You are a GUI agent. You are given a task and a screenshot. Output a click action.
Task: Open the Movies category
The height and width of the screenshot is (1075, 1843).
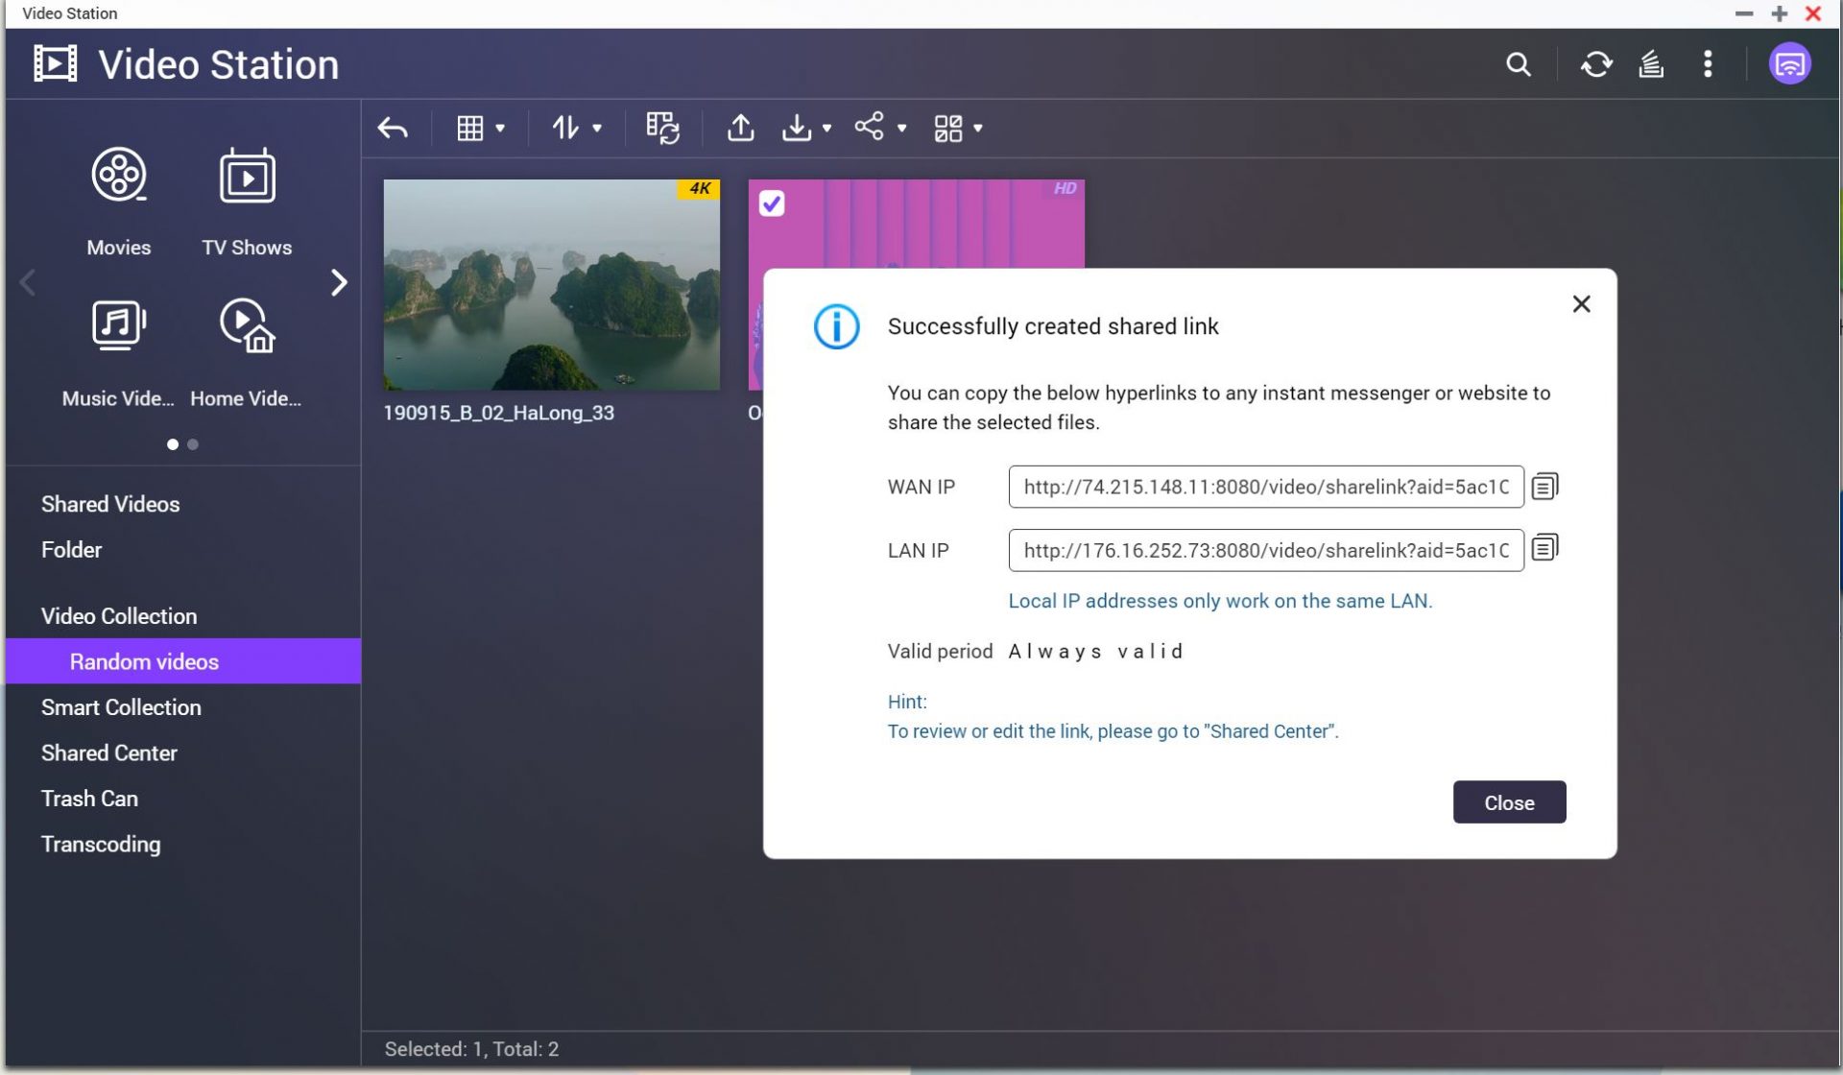click(x=118, y=203)
